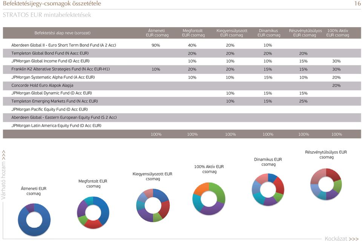
Task: Click the 10% cell in JPMorgan Global Dynamic row
Action: coord(230,93)
